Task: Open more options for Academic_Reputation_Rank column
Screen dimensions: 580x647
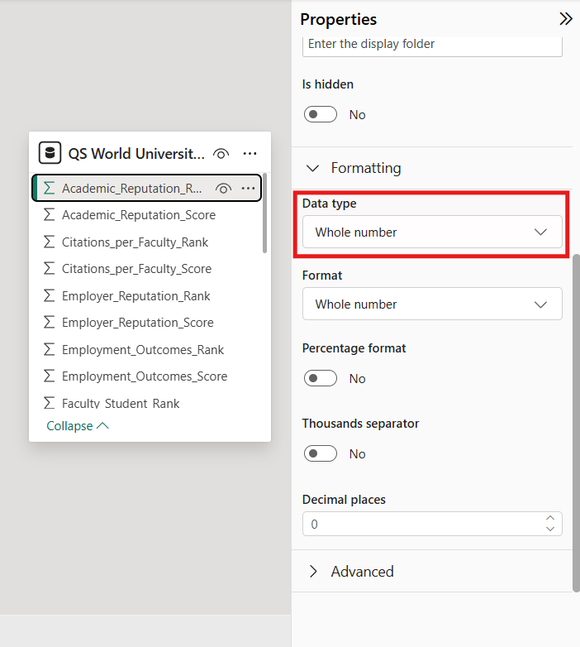Action: tap(248, 189)
